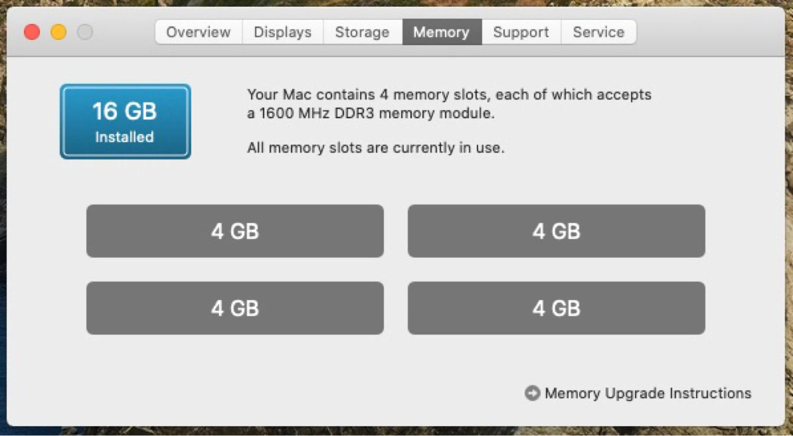
Task: Close the window with the red button
Action: point(32,32)
